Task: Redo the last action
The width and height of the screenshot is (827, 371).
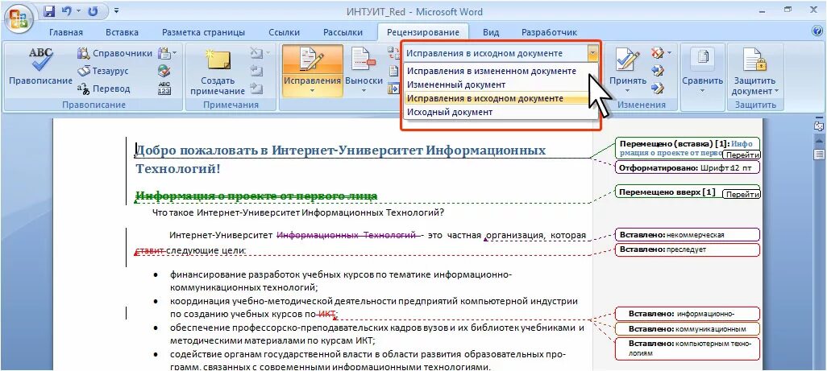Action: point(94,10)
